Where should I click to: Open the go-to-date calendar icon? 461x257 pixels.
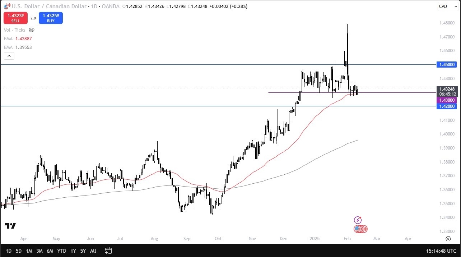coord(108,251)
